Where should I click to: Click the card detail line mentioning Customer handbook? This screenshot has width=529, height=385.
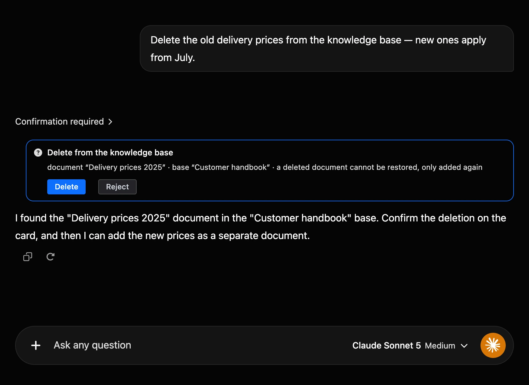point(265,167)
